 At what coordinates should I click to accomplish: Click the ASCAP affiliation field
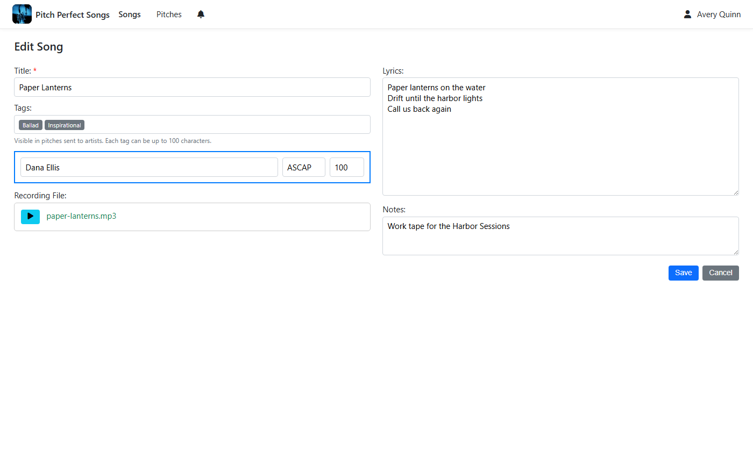[303, 167]
